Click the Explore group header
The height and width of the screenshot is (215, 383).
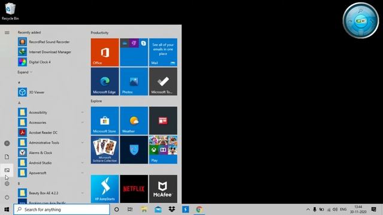(x=96, y=101)
